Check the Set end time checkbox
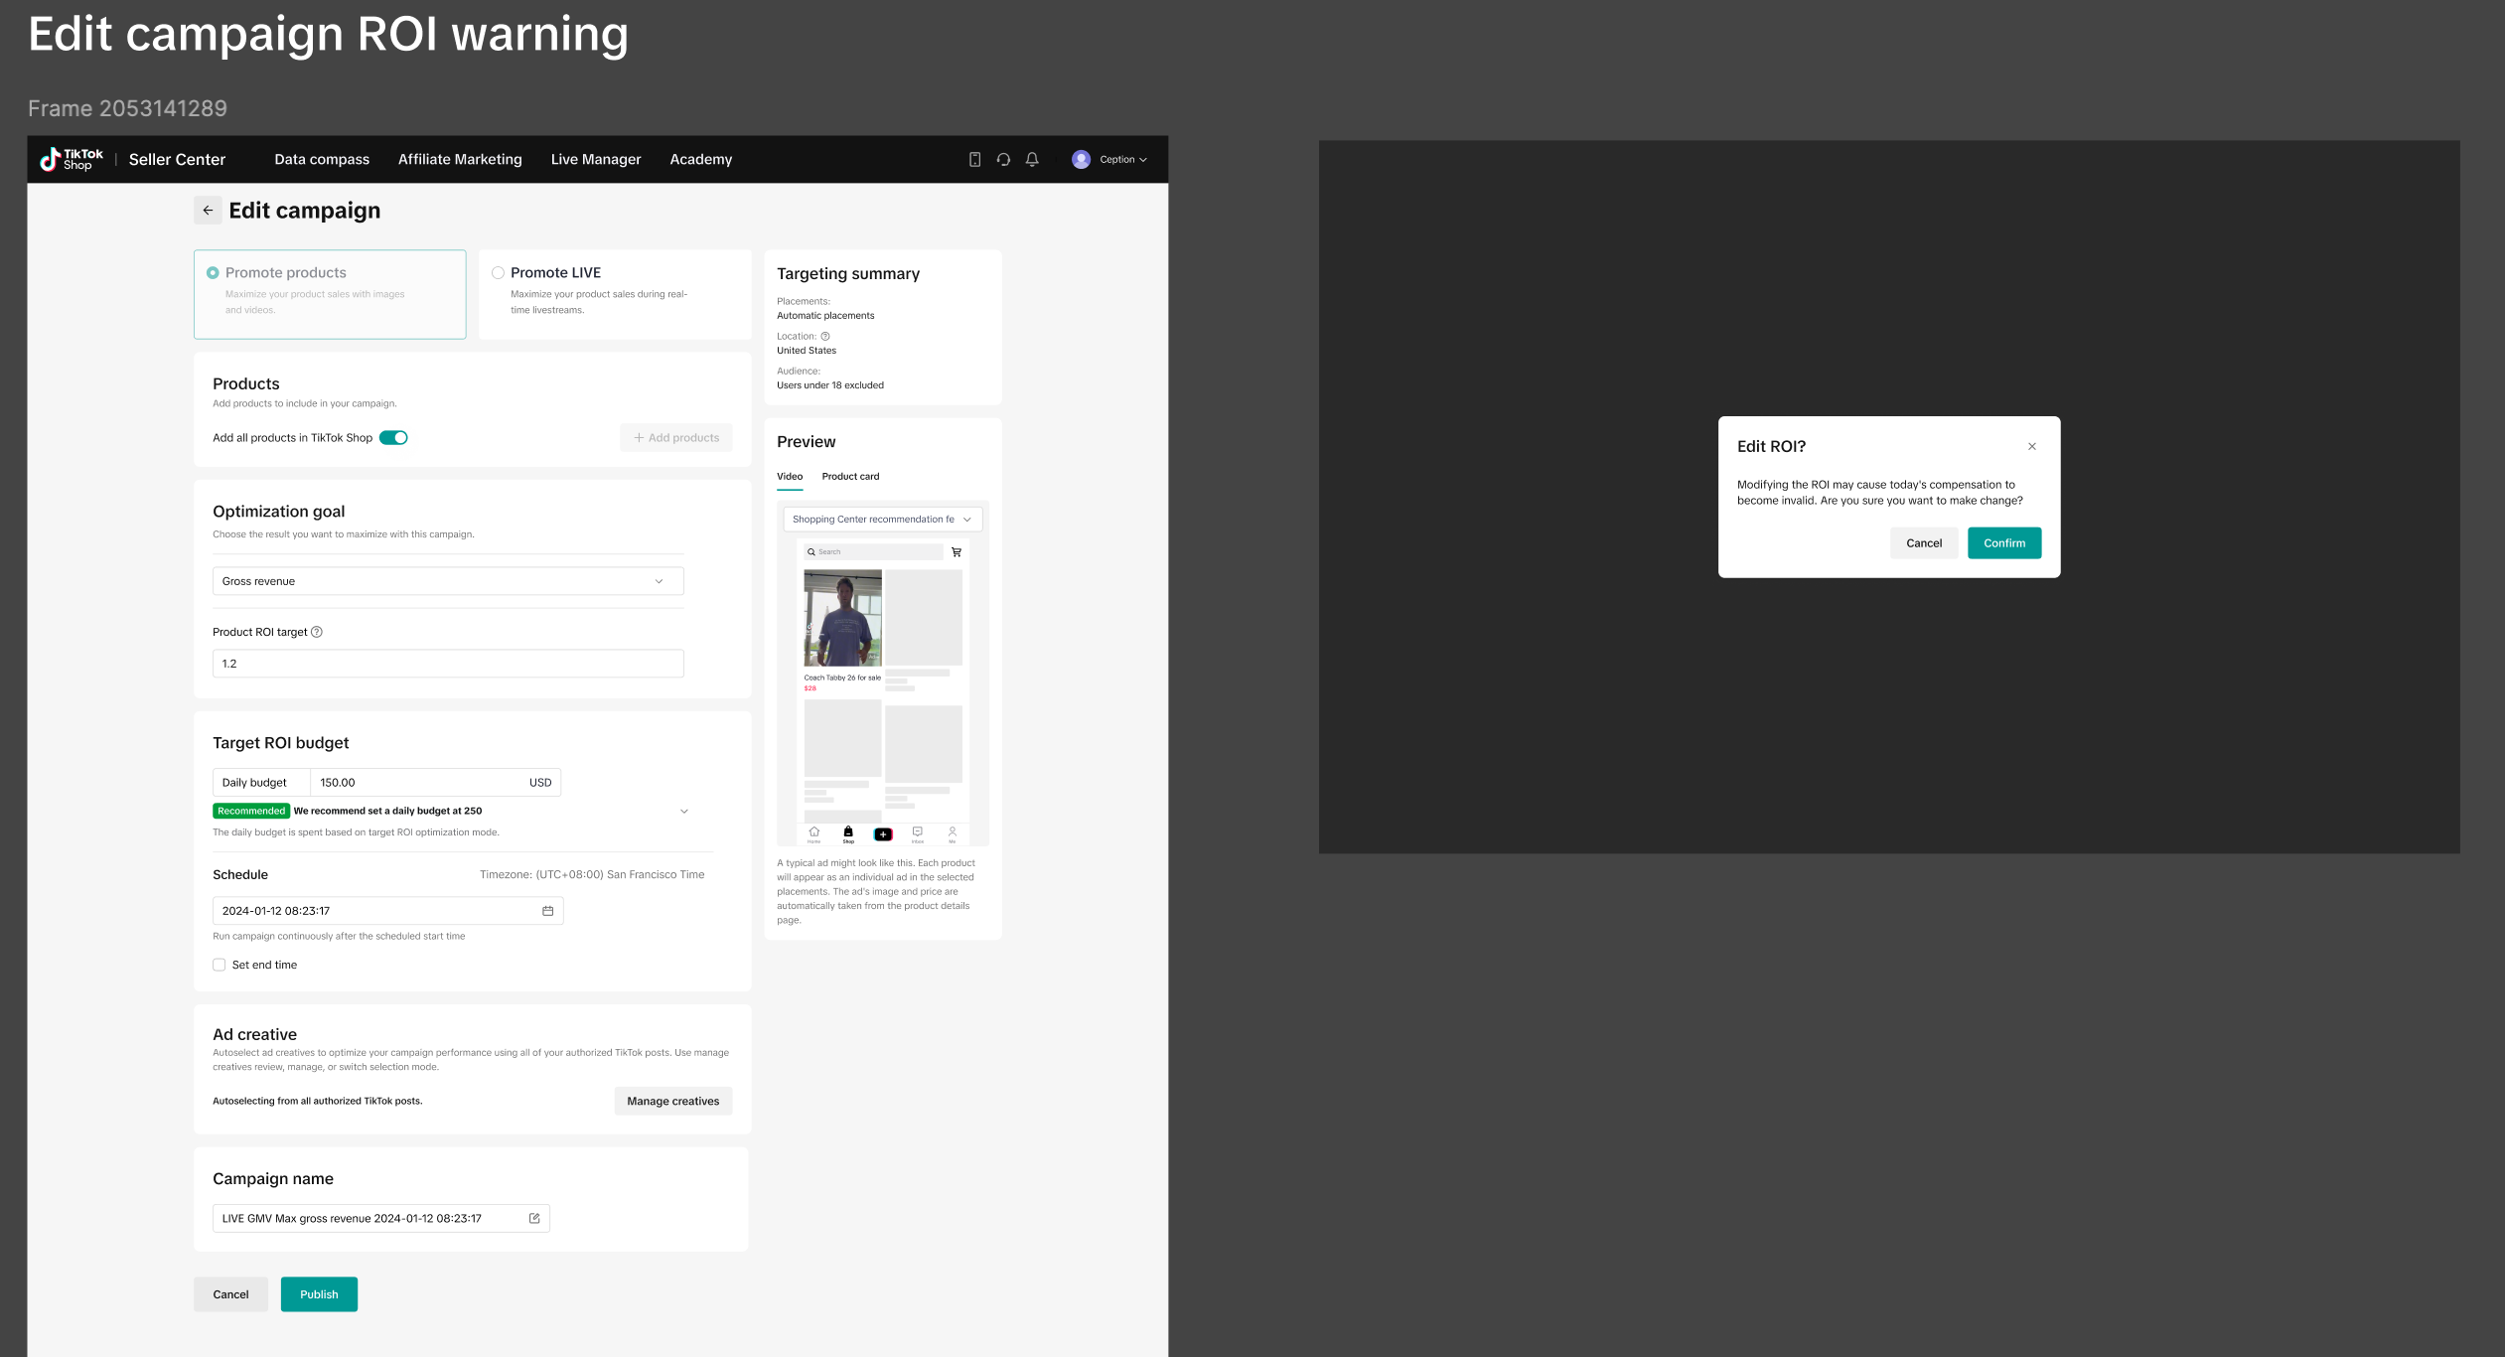2505x1357 pixels. point(220,965)
